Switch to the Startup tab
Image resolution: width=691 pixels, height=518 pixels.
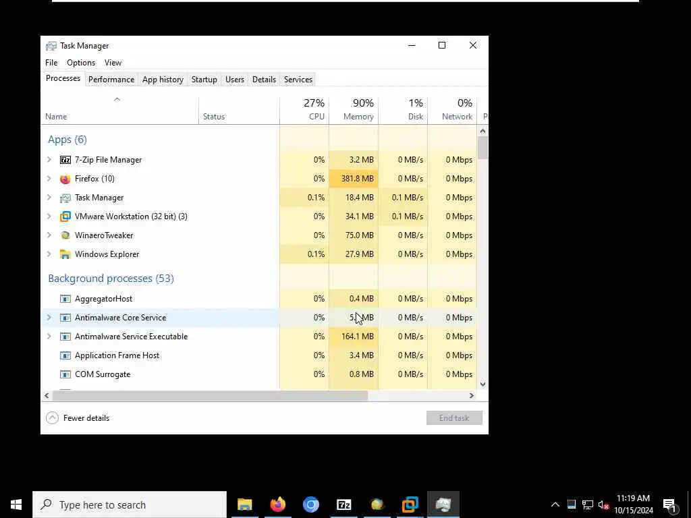[x=204, y=80]
